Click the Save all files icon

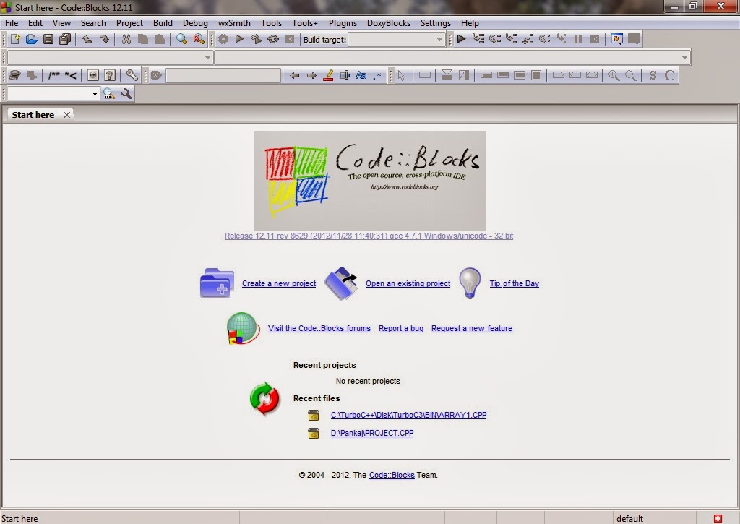tap(65, 39)
